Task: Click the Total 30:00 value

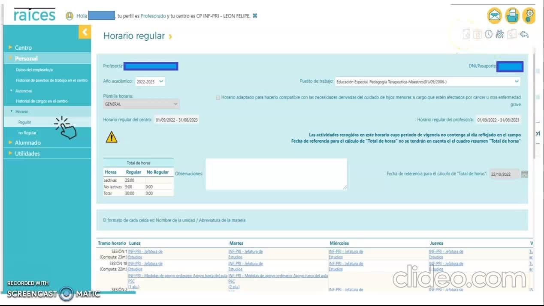Action: 130,193
